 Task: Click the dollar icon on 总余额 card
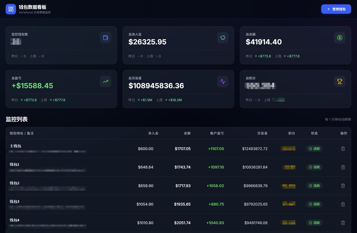pyautogui.click(x=340, y=38)
